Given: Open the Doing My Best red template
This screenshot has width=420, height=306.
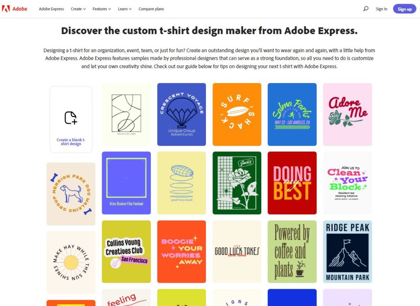Looking at the screenshot, I should pos(292,183).
